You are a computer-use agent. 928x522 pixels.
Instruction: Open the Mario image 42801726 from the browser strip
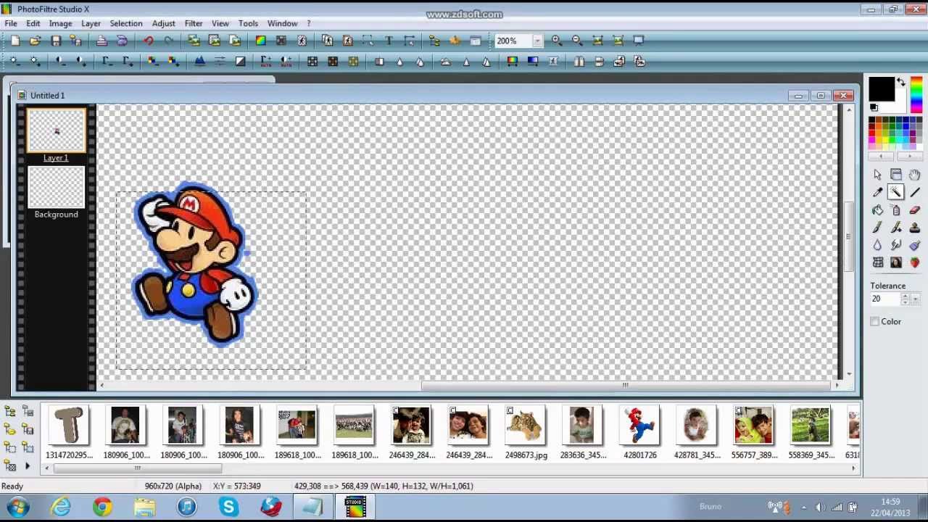click(639, 426)
